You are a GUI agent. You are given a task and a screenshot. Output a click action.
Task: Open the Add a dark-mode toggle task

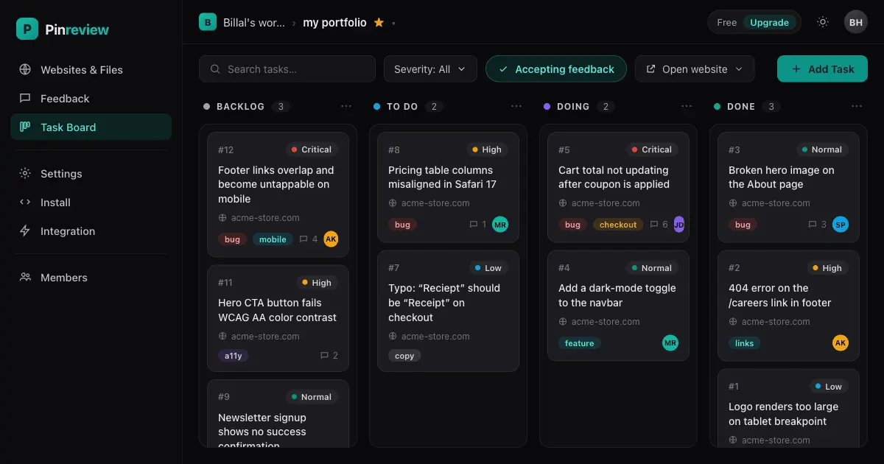pyautogui.click(x=618, y=306)
